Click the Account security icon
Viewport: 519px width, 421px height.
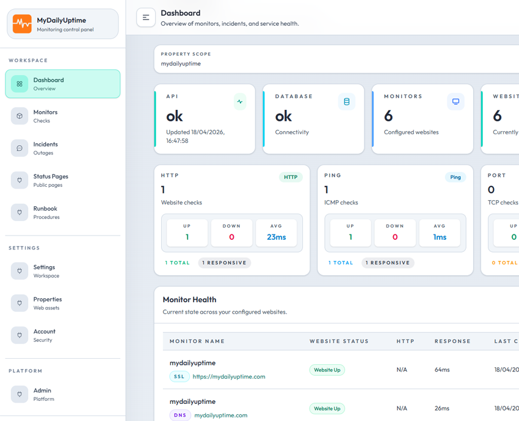20,335
